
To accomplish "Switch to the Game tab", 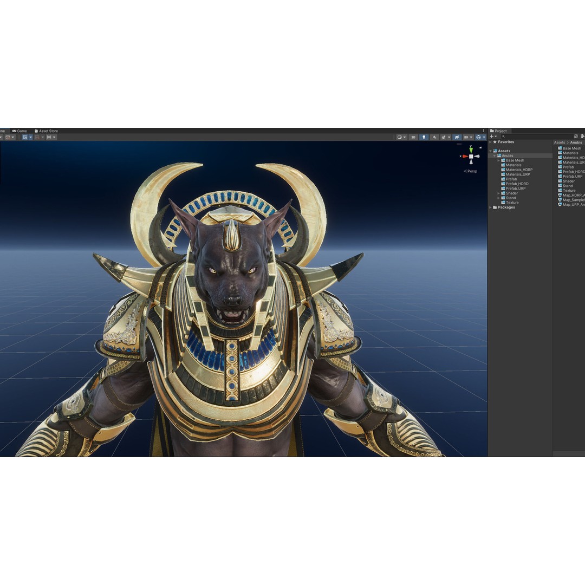I will coord(19,131).
